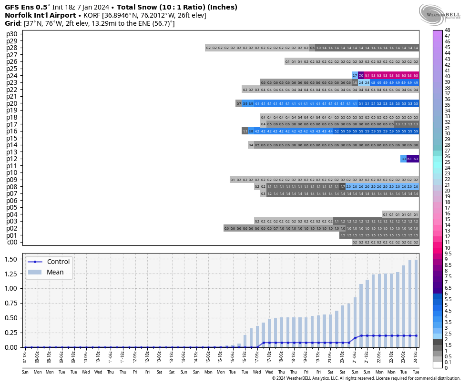
Task: Click ensemble member label p01
Action: click(x=12, y=235)
